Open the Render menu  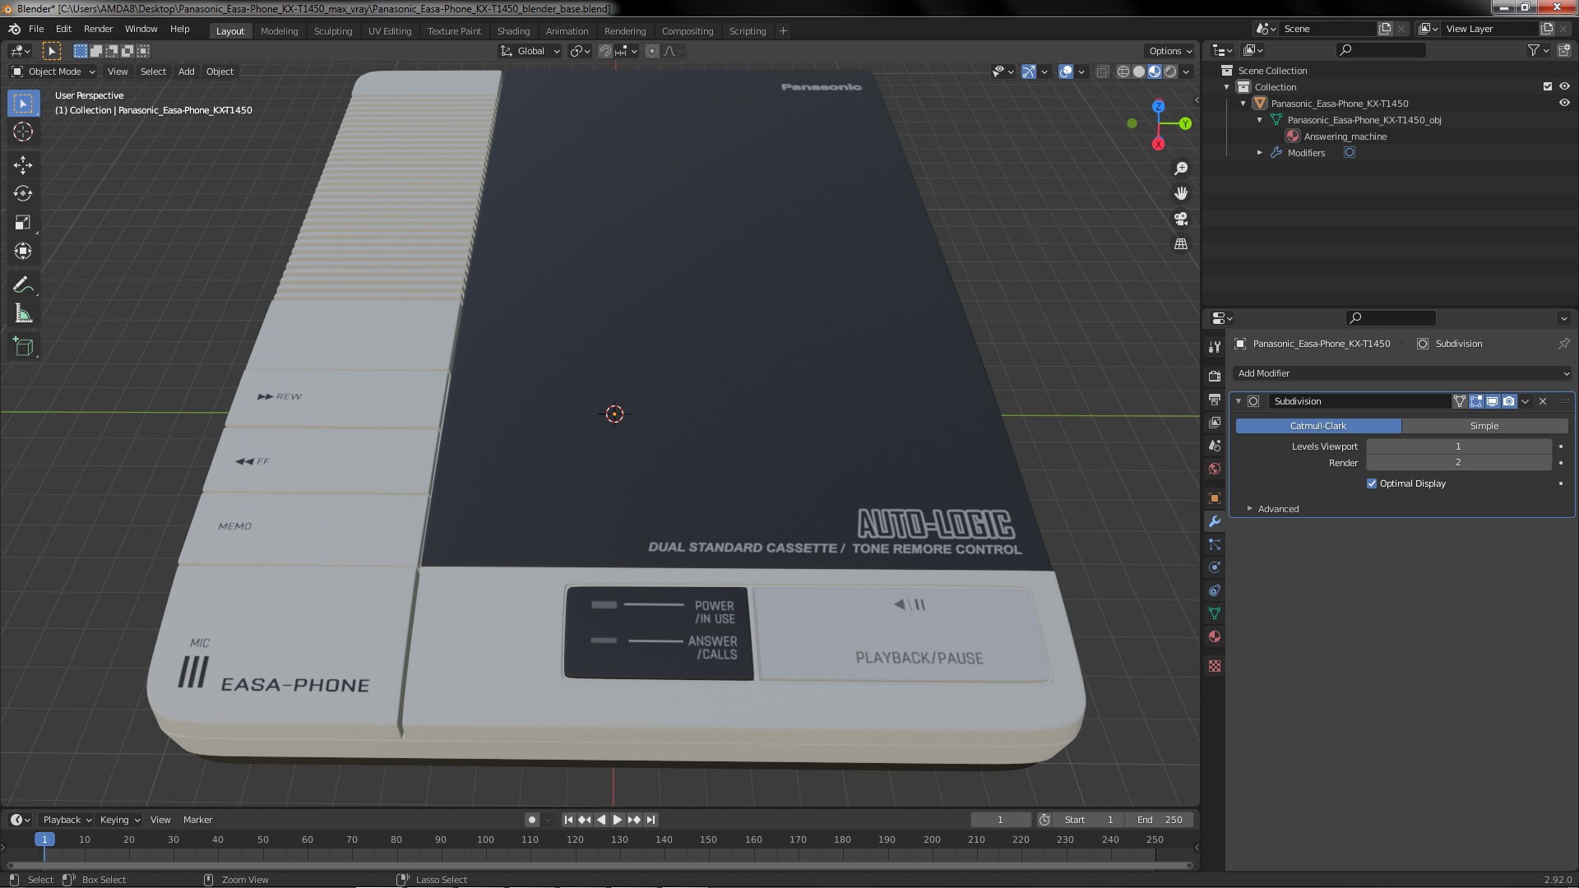coord(98,29)
